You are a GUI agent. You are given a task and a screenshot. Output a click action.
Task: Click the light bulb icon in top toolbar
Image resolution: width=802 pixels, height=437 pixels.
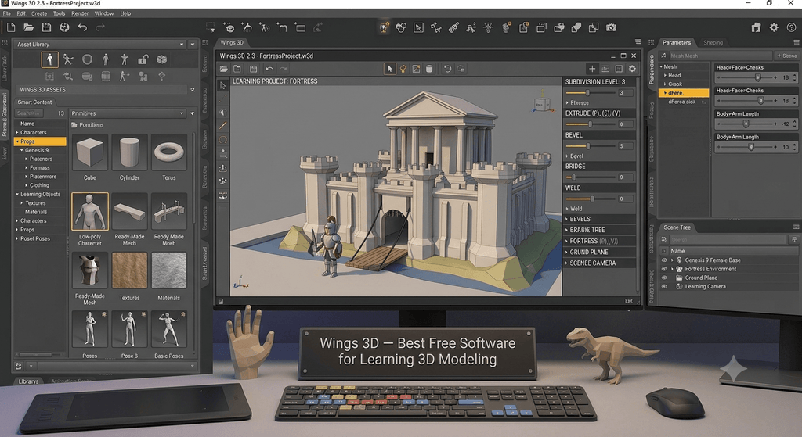[x=489, y=27]
